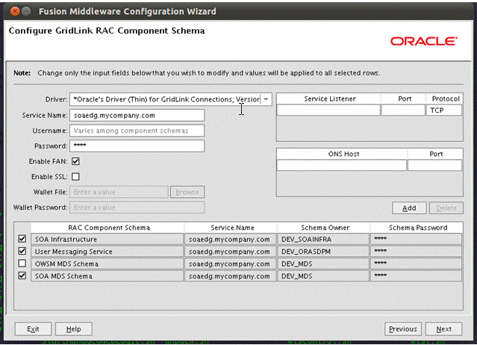Click the Service Listener host cell
The image size is (477, 345).
(328, 110)
